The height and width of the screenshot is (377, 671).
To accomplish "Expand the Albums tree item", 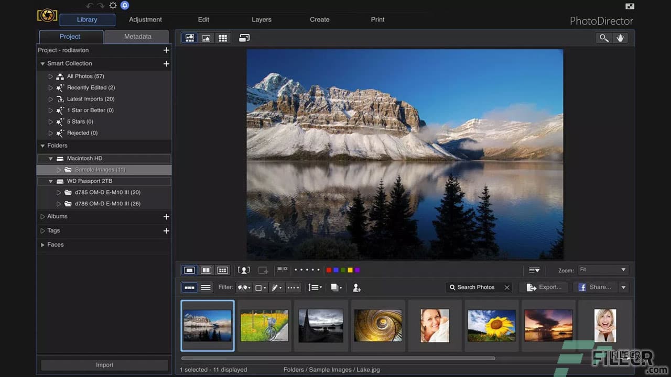I will 42,216.
